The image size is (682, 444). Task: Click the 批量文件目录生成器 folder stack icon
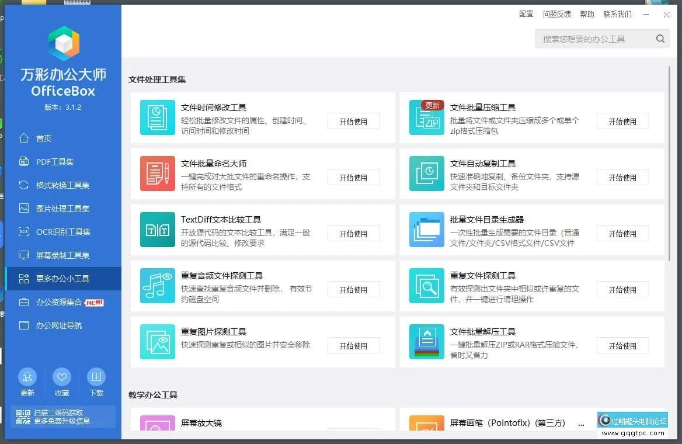click(426, 230)
